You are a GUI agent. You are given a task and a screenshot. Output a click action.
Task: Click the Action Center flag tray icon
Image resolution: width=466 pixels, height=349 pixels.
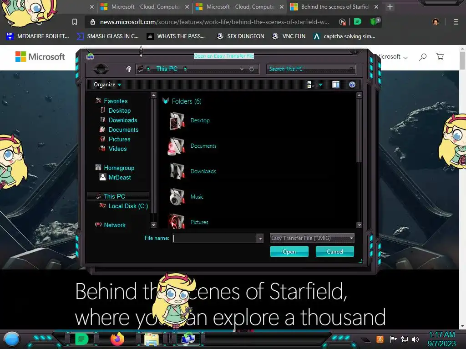[394, 339]
